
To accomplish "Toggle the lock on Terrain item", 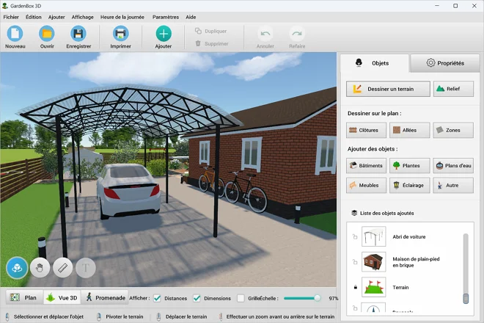I will 355,287.
